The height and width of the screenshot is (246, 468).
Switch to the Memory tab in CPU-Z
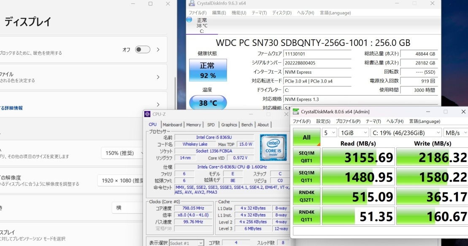pyautogui.click(x=194, y=125)
